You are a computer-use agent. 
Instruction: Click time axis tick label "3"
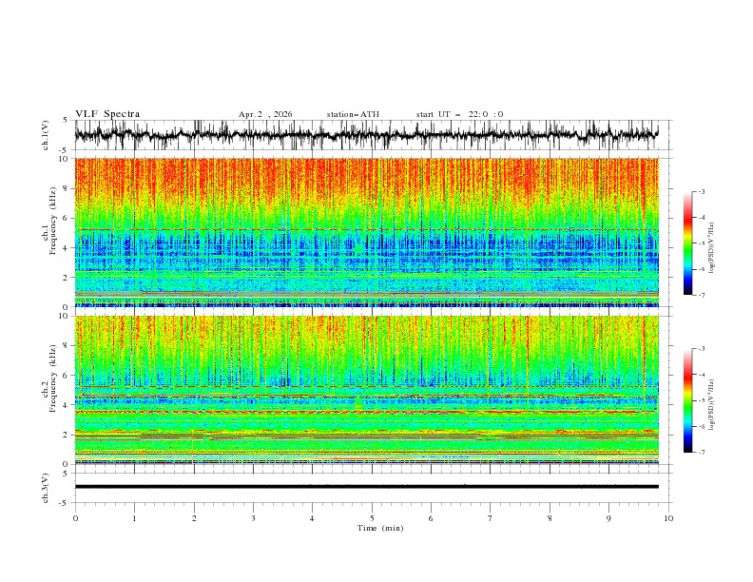pos(253,518)
